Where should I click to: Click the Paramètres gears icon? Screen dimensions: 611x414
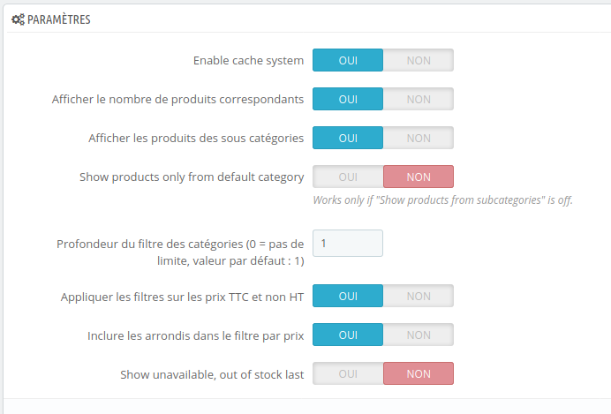point(18,19)
